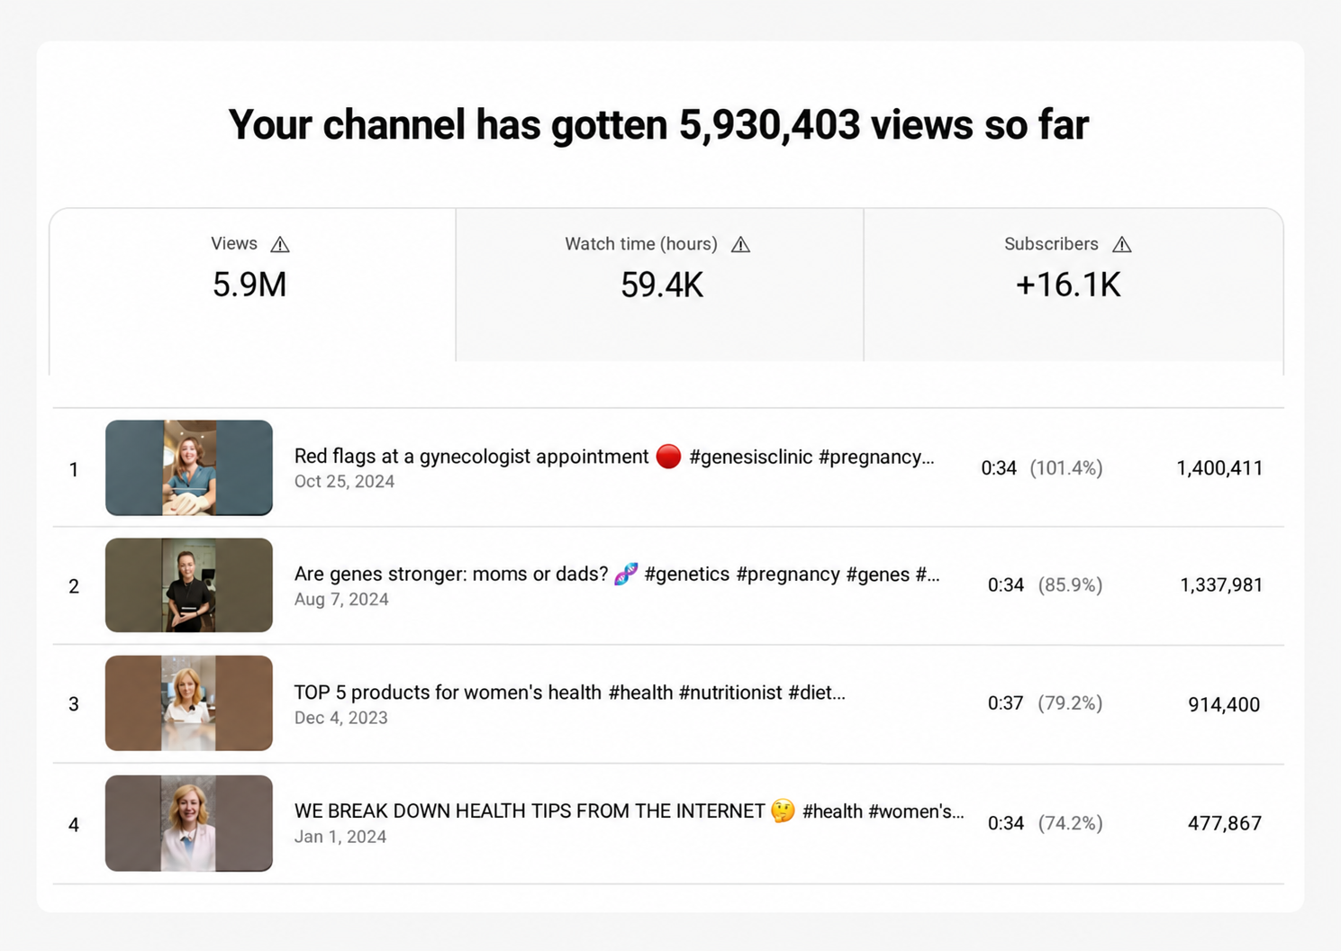The width and height of the screenshot is (1341, 951).
Task: Click the view count '914,400'
Action: pyautogui.click(x=1224, y=704)
